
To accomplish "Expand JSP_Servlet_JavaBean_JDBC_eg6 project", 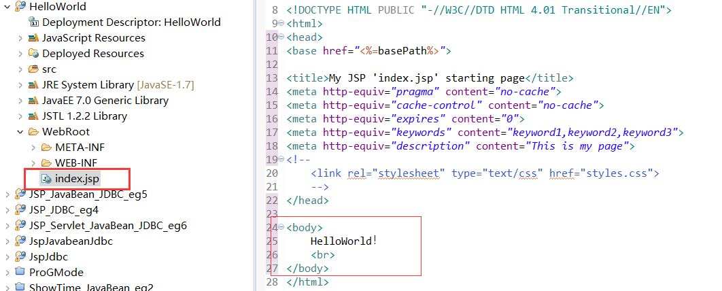I will [x=7, y=226].
